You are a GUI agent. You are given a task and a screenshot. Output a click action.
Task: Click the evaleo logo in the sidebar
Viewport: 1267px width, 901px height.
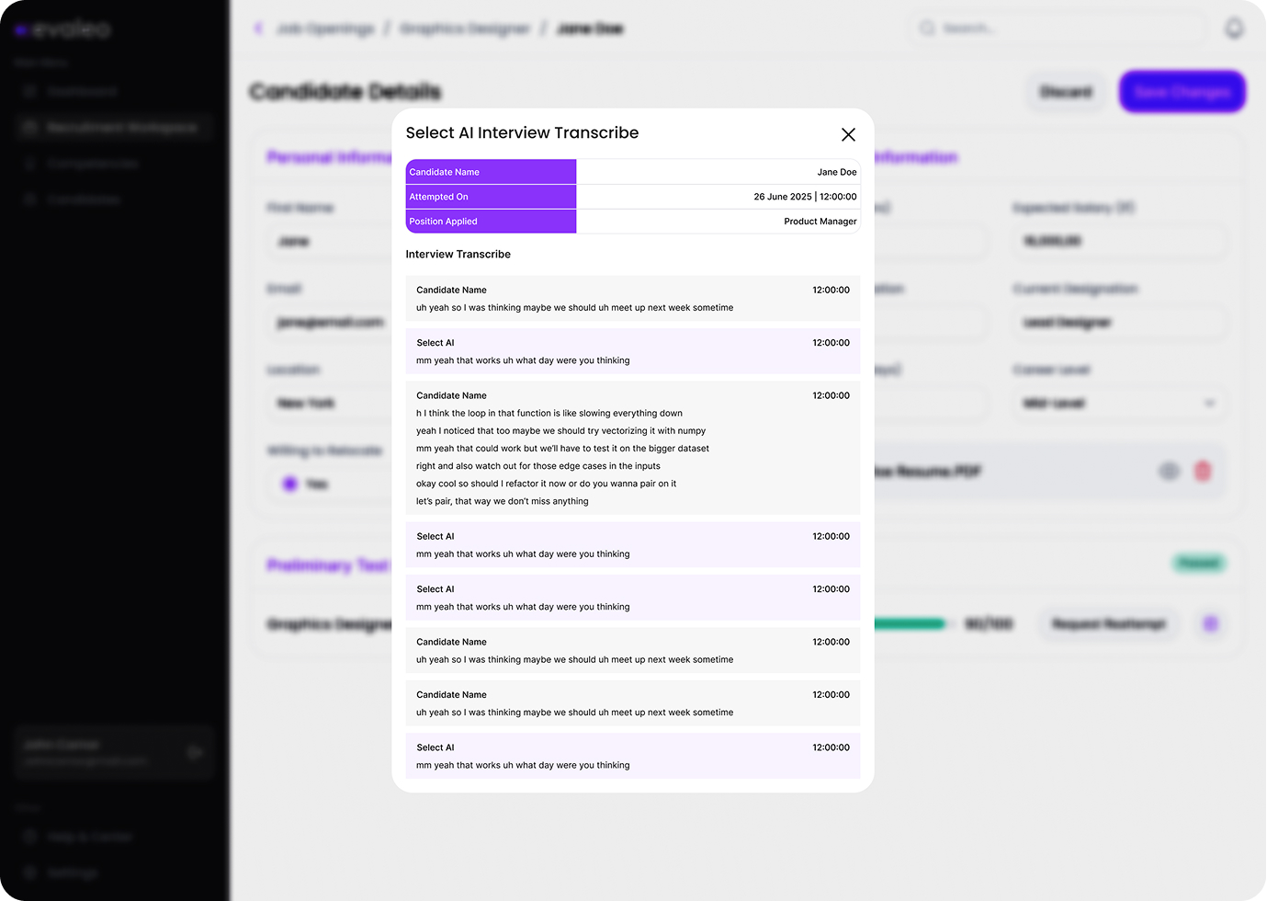62,29
